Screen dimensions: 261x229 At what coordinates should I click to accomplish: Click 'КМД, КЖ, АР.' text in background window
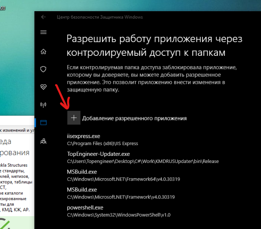tap(15, 210)
